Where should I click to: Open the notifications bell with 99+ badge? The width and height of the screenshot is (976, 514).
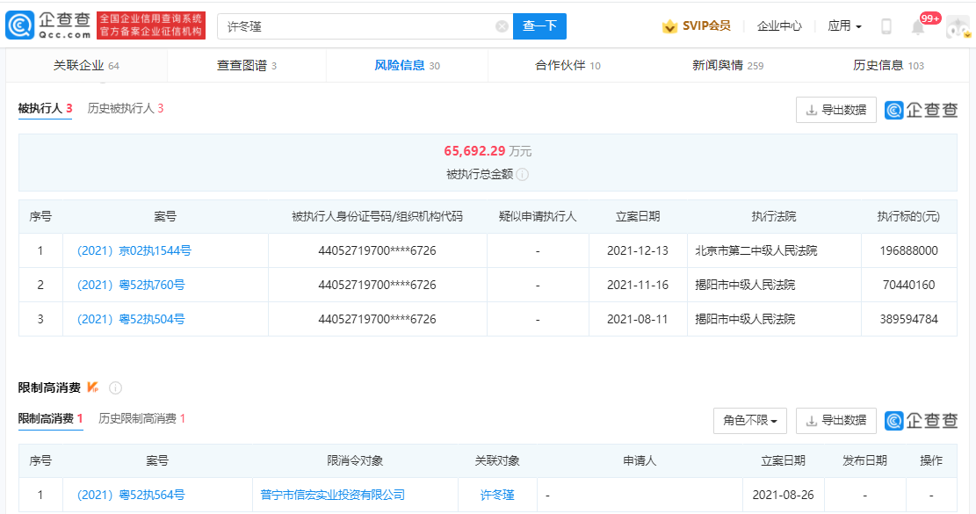point(919,26)
